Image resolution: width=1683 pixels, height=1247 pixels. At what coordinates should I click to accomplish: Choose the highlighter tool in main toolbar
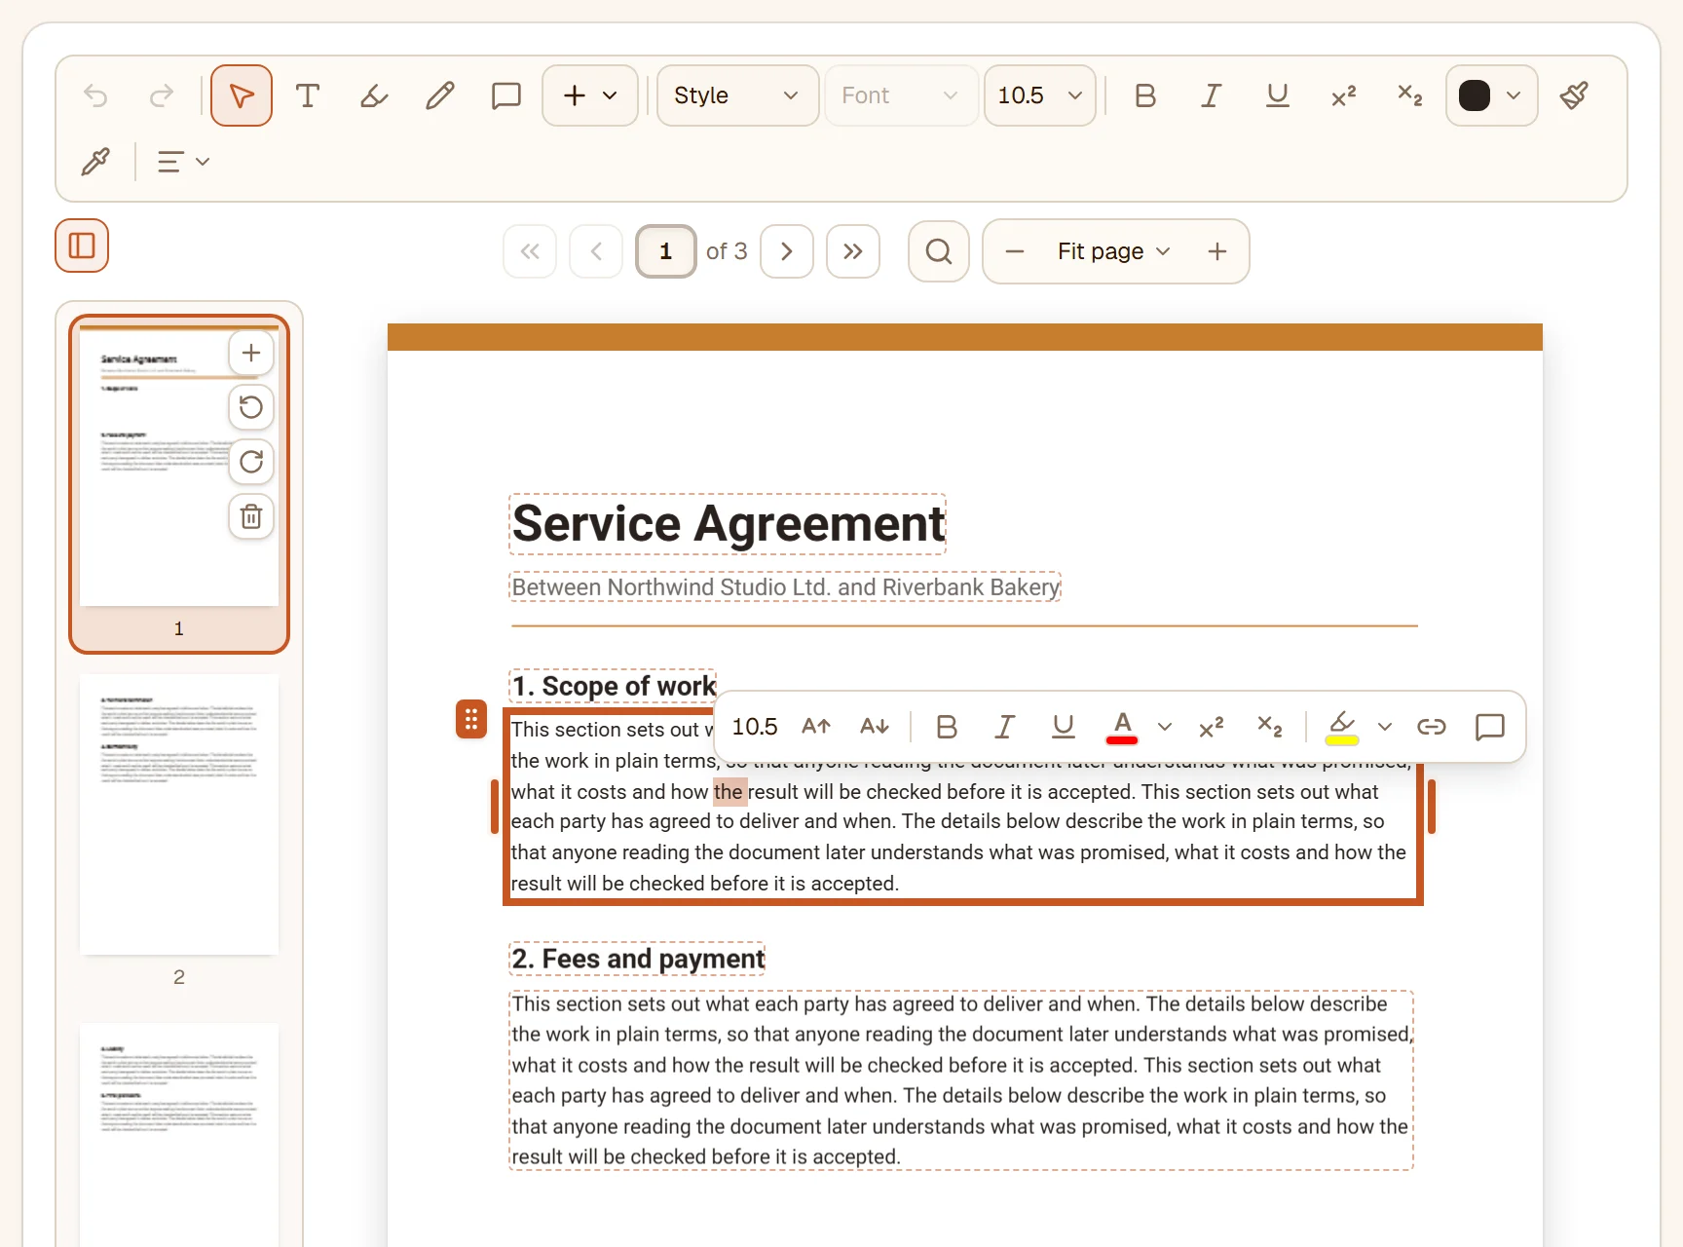(x=374, y=95)
